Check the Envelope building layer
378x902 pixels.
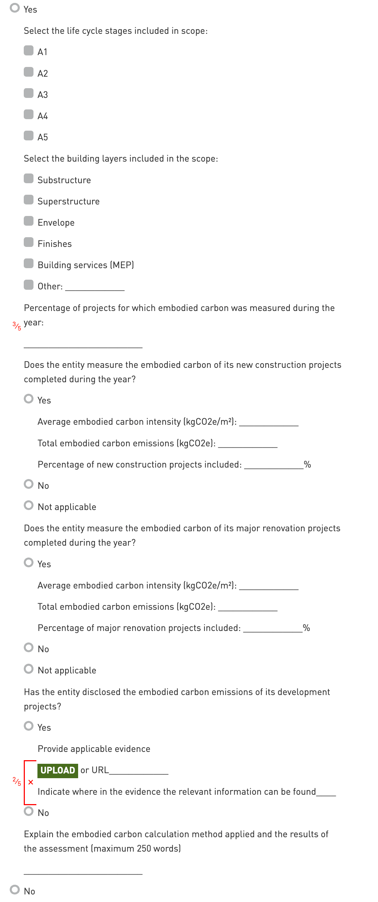coord(29,221)
